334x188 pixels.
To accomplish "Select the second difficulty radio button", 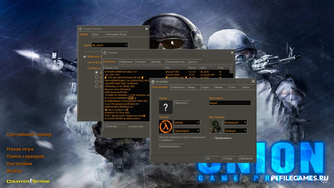I will click(96, 77).
